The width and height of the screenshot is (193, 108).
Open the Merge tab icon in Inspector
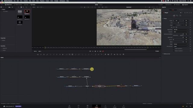(x=174, y=16)
